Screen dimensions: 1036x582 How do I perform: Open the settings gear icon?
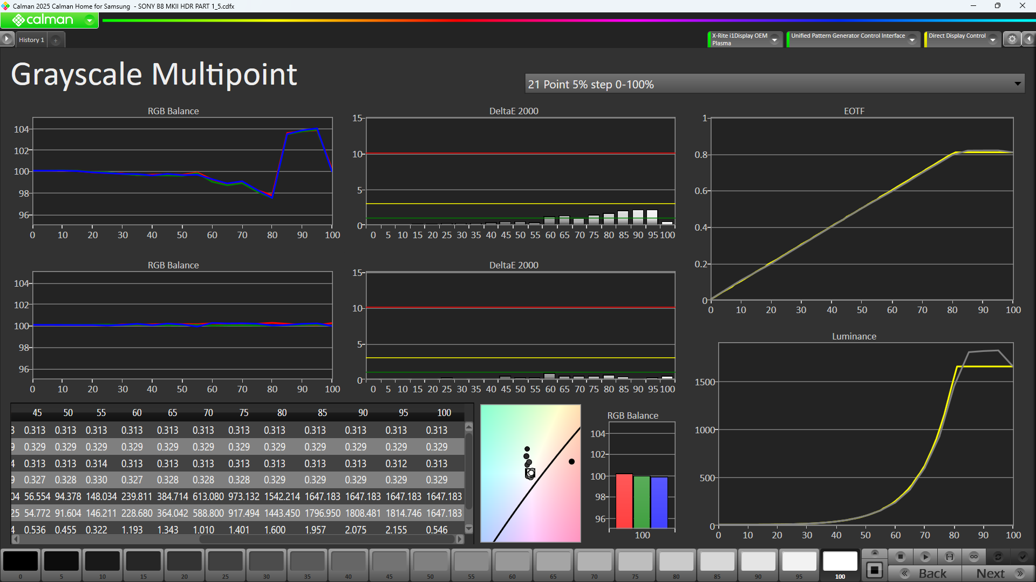[1012, 39]
